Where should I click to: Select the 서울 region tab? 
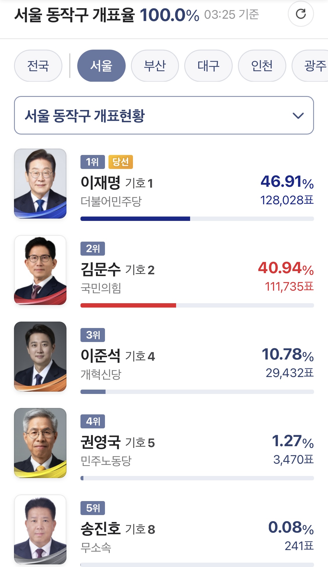[101, 66]
